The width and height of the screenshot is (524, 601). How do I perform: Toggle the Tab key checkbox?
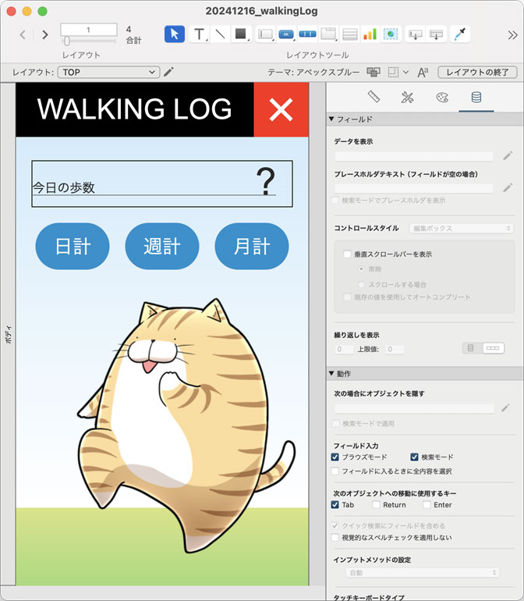coord(335,504)
